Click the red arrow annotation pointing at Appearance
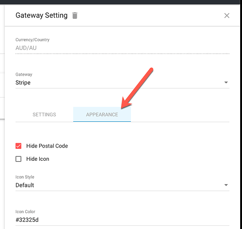 point(137,88)
